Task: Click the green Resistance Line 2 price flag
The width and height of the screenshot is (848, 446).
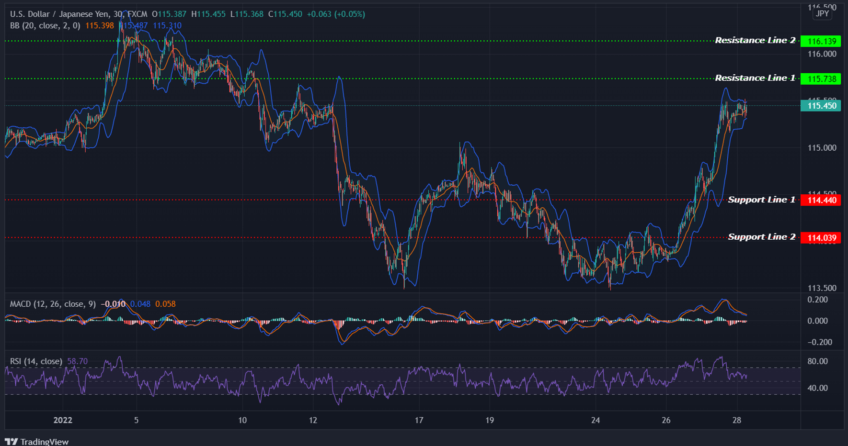Action: click(820, 42)
